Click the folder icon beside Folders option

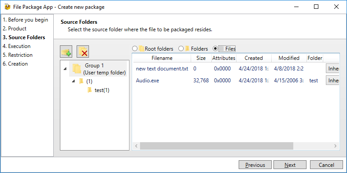click(x=187, y=48)
